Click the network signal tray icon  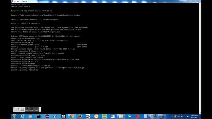[x=185, y=116]
